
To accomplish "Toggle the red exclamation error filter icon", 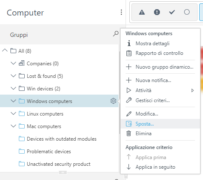I will point(157,12).
